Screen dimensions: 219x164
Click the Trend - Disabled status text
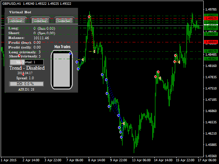click(27, 68)
